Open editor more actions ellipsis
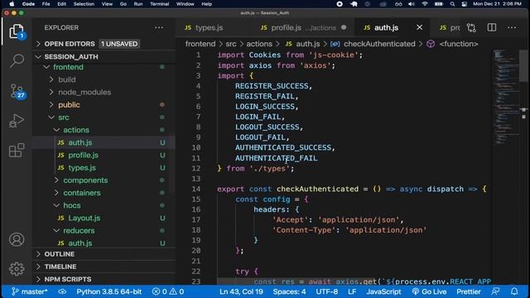Screen dimensions: 530x298 (512, 27)
